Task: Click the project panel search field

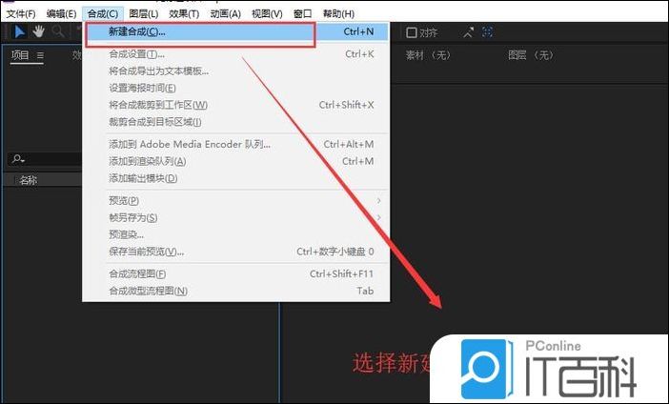Action: click(x=45, y=159)
